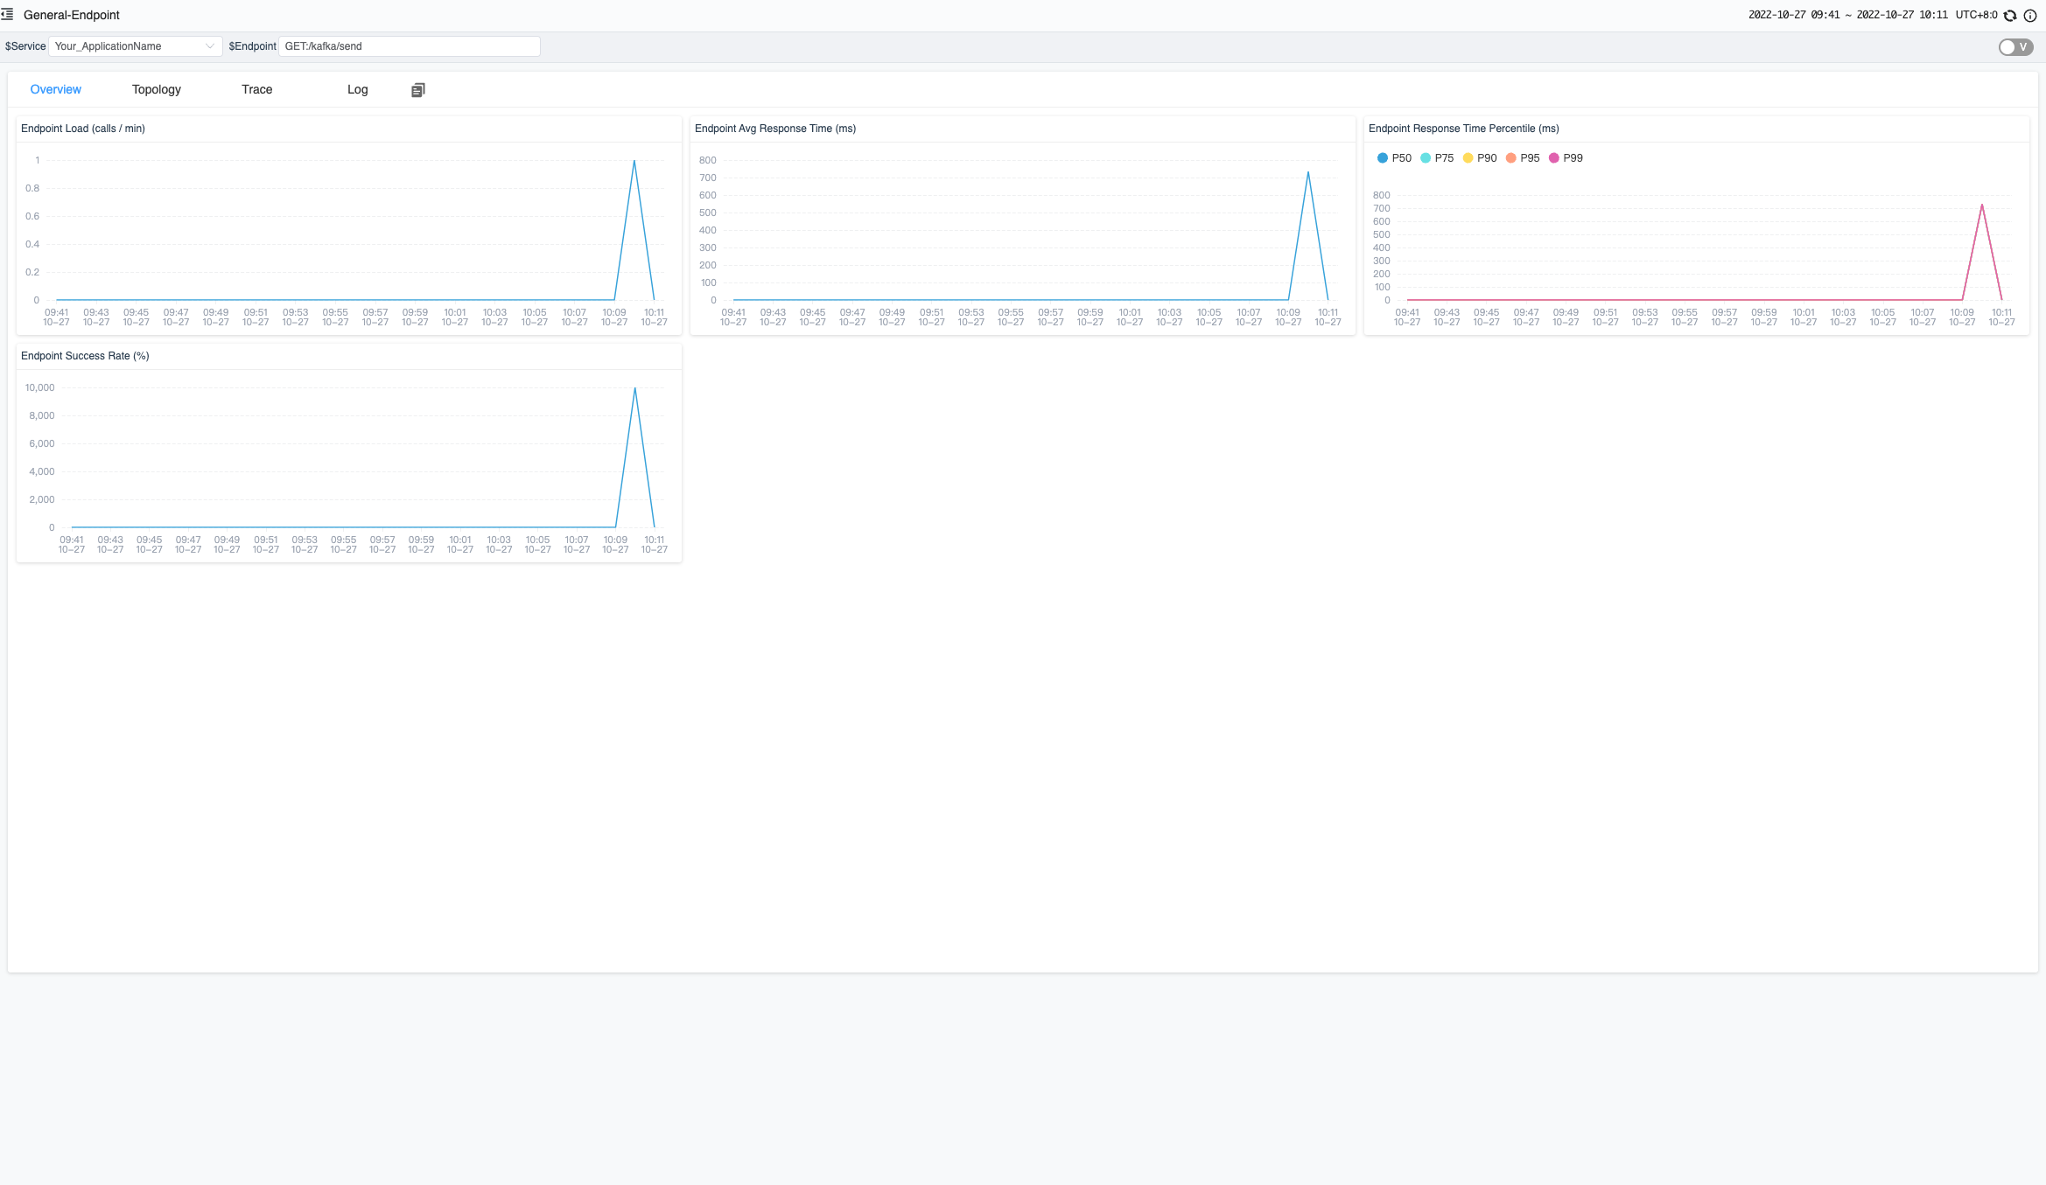Click the $Service label
The height and width of the screenshot is (1185, 2046).
click(x=25, y=46)
